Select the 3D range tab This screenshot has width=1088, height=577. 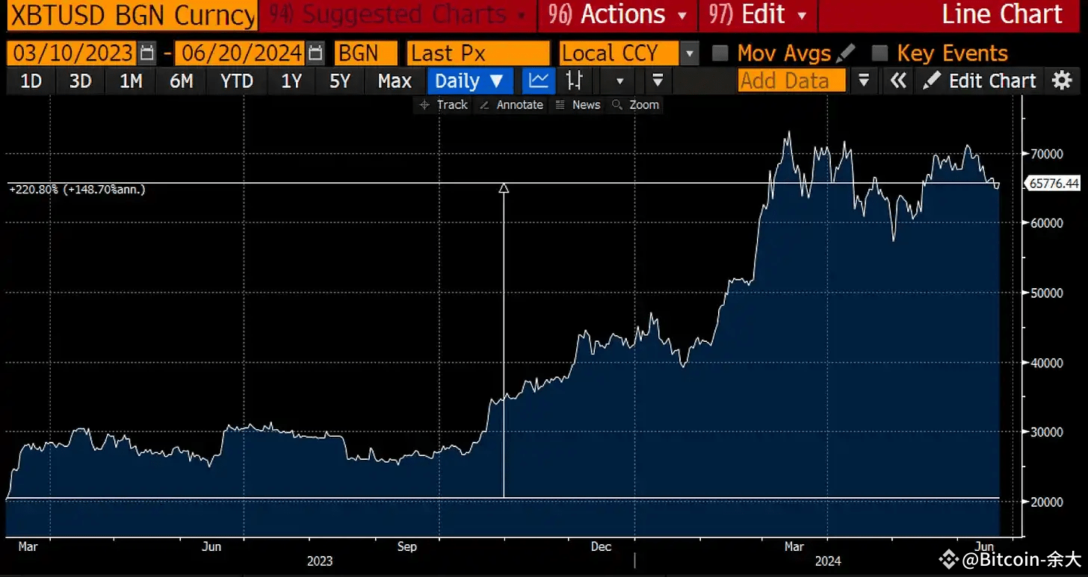[80, 81]
